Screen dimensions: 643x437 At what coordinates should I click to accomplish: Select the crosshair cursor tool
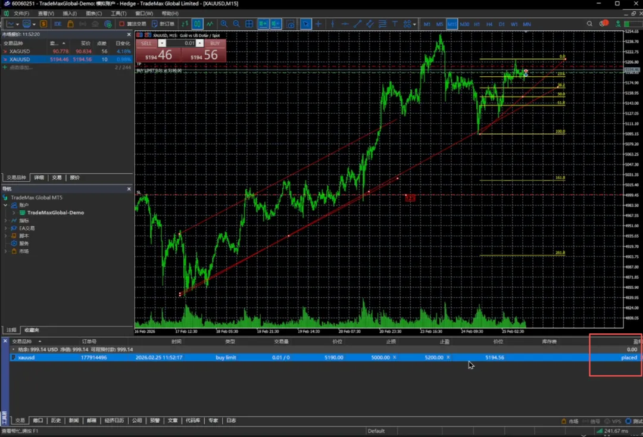[x=319, y=24]
